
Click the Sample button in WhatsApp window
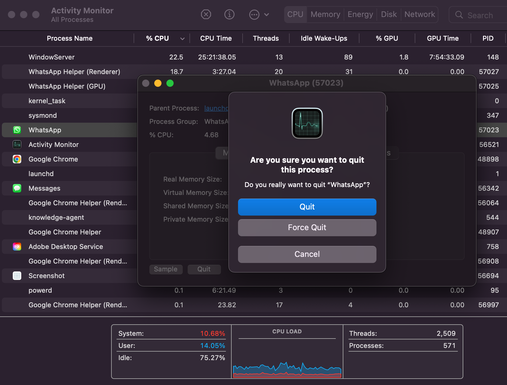(x=166, y=269)
